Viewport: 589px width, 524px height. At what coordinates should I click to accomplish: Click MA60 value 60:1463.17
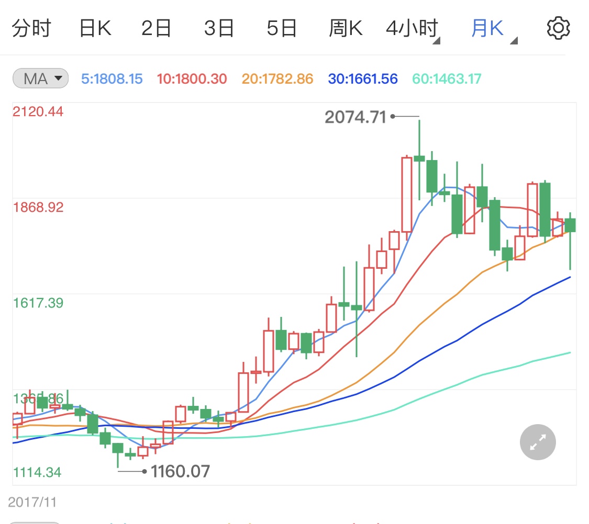447,79
